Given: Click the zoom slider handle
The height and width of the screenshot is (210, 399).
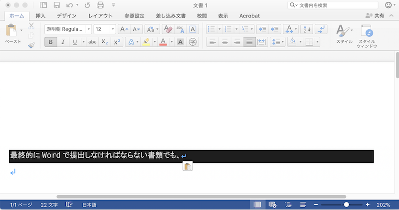Looking at the screenshot, I should point(346,205).
